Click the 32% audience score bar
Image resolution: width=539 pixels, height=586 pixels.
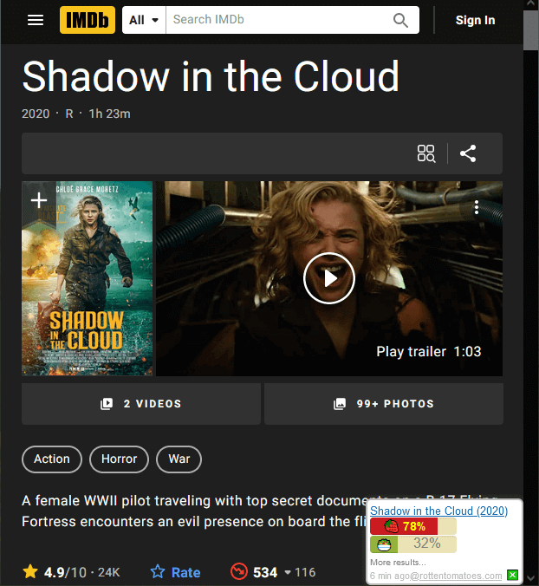(413, 544)
